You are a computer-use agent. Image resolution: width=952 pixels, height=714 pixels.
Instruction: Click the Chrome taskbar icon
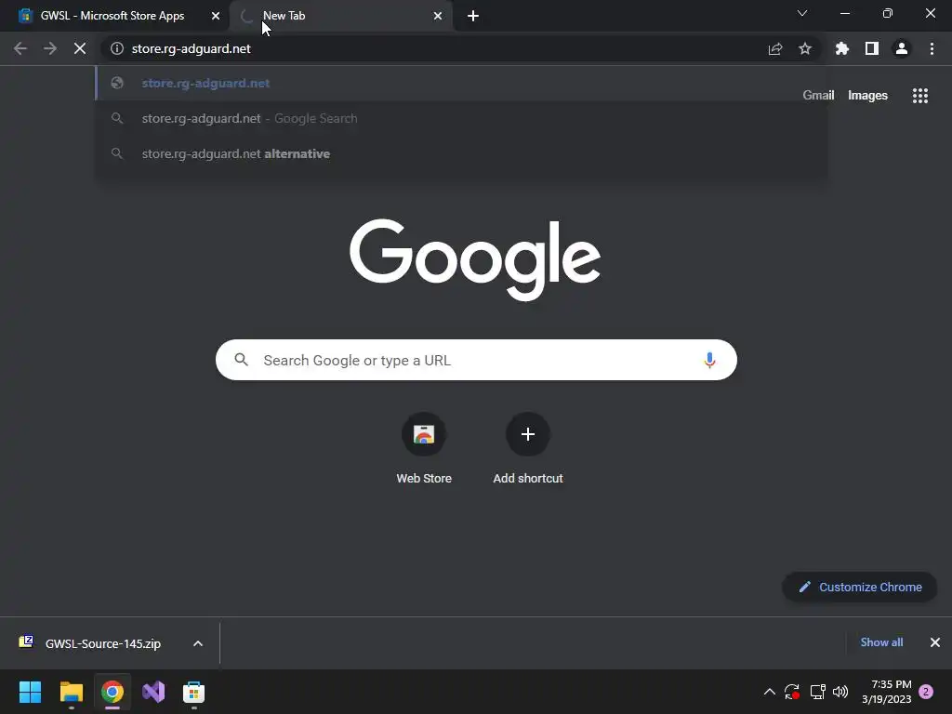coord(112,692)
